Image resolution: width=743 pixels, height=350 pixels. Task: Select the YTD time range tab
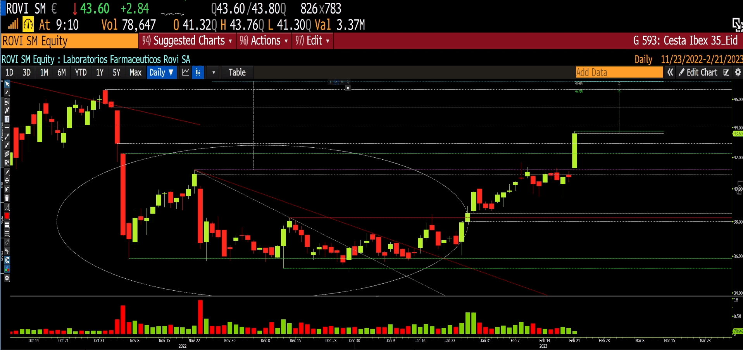point(81,72)
